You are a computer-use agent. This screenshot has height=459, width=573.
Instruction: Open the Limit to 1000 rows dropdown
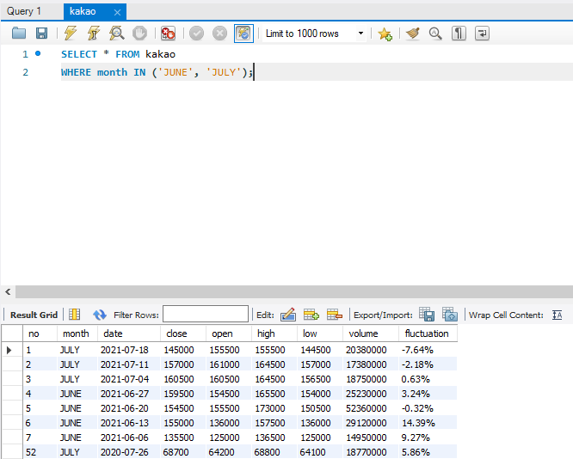coord(314,34)
